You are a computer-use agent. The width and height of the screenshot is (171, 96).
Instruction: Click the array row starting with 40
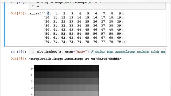84,30
